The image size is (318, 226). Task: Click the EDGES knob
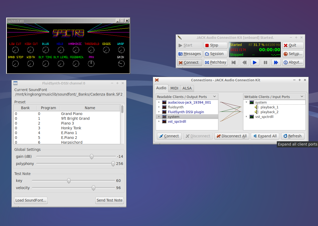[106, 50]
